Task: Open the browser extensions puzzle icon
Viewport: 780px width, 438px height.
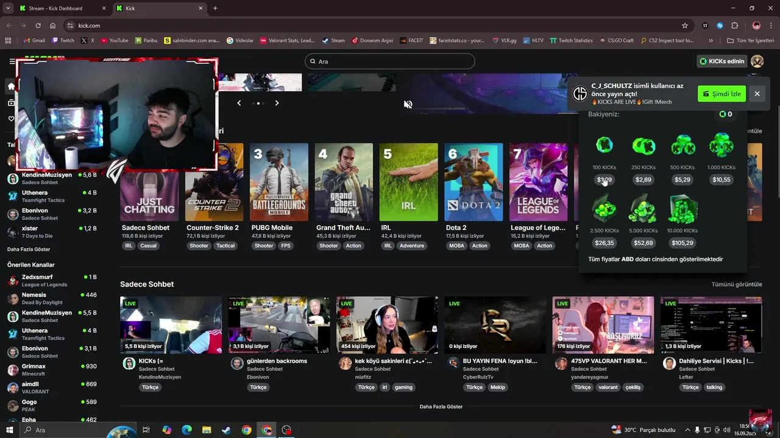Action: coord(735,26)
